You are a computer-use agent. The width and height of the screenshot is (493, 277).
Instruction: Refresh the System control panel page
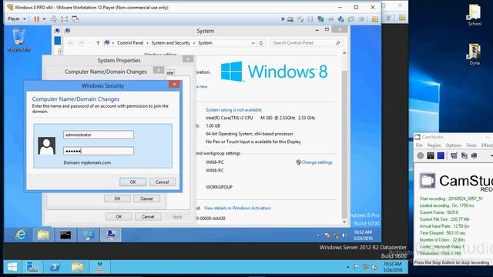tap(261, 43)
